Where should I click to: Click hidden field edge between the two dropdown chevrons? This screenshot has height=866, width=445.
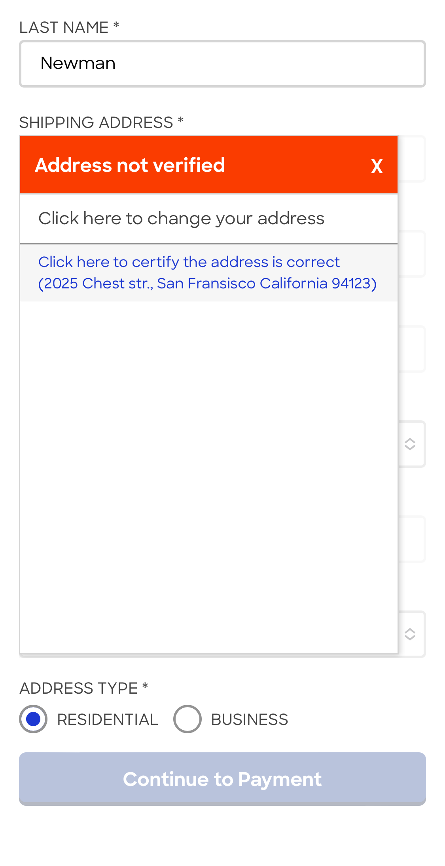click(412, 539)
